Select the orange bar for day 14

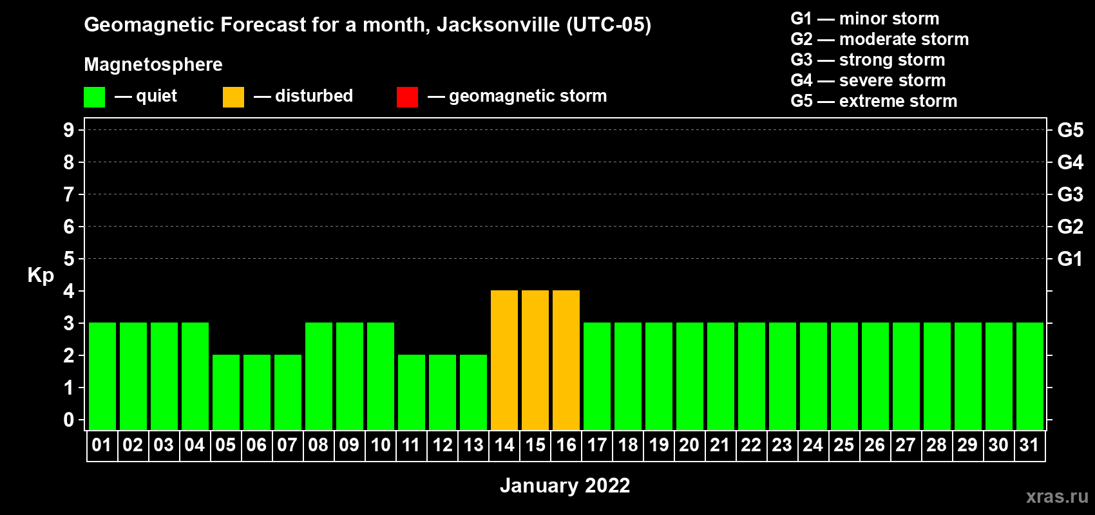click(504, 360)
